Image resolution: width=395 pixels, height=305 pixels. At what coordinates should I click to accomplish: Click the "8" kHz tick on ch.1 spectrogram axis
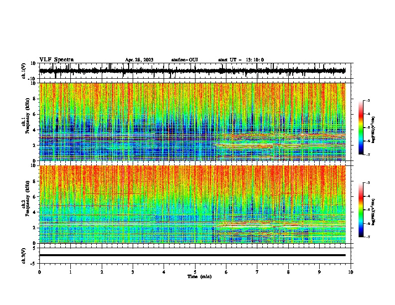(x=34, y=99)
